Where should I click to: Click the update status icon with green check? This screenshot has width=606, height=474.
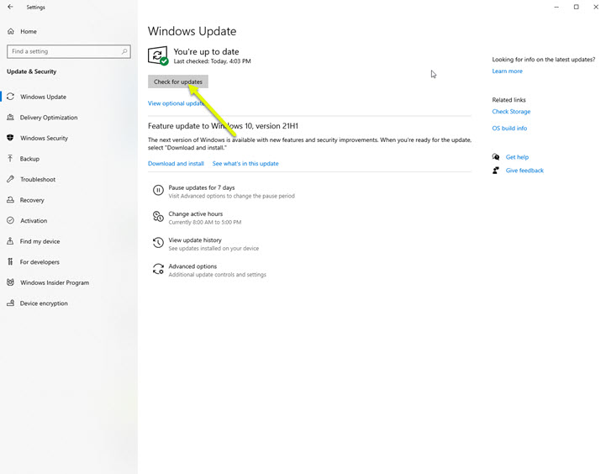[158, 56]
